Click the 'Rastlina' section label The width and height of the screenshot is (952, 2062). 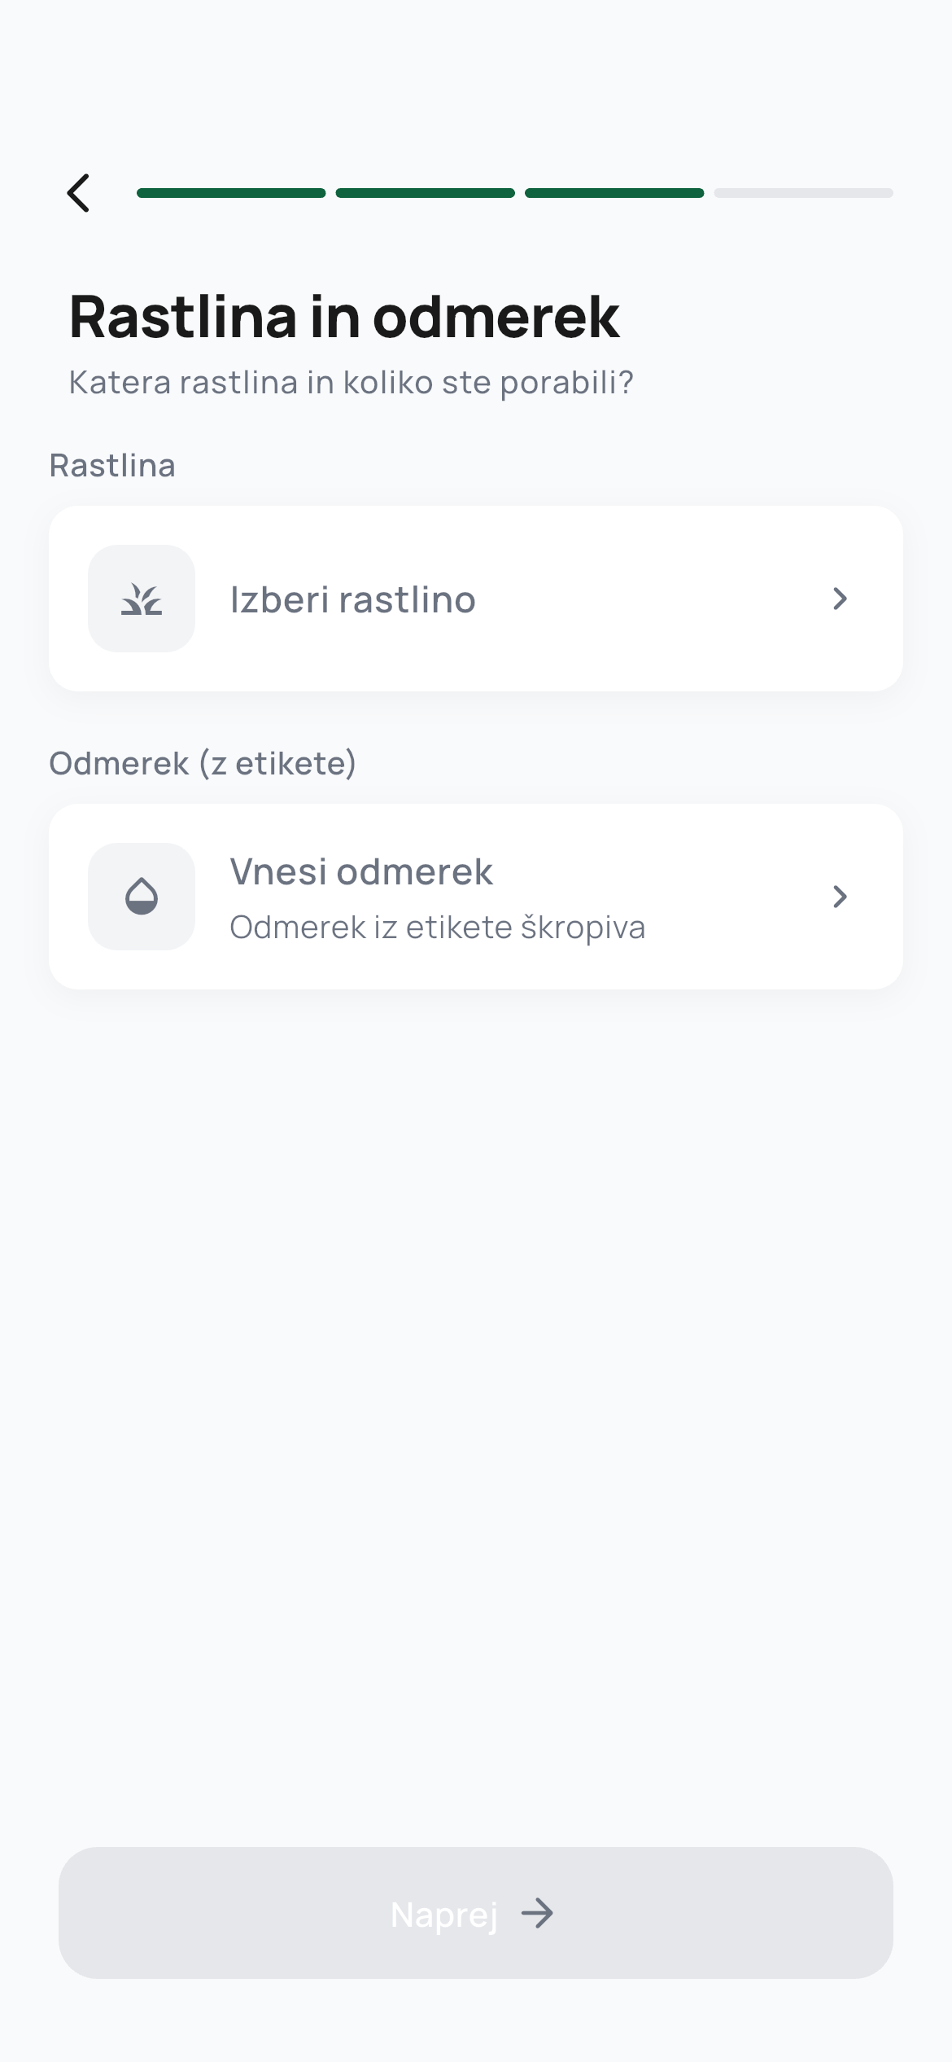pos(112,466)
